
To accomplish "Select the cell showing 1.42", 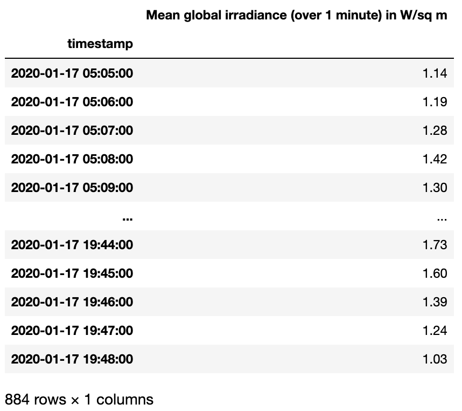I will click(435, 159).
